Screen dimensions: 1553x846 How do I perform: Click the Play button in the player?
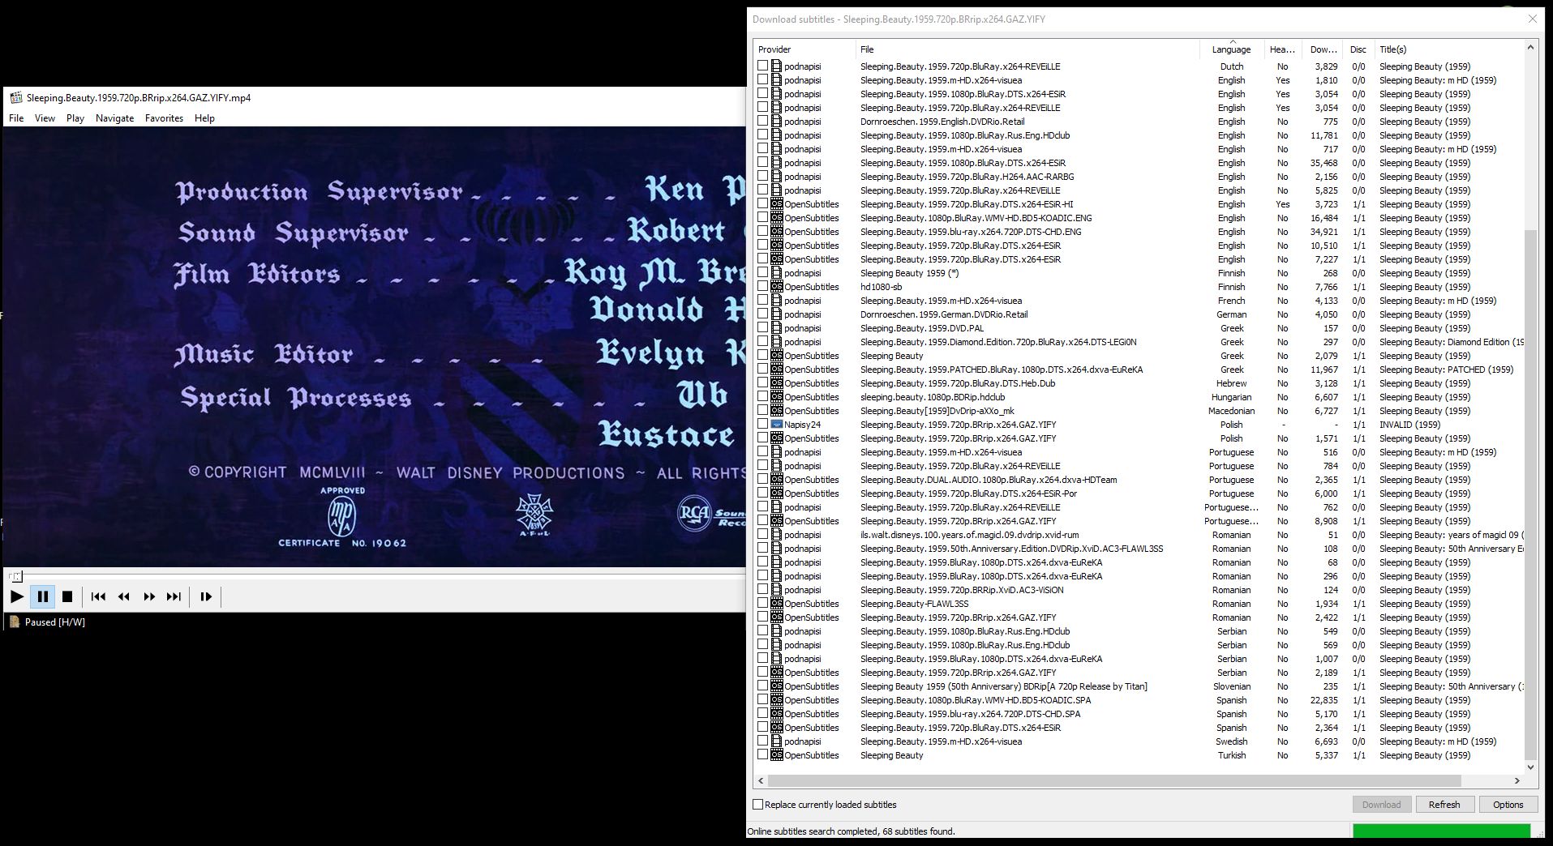17,596
